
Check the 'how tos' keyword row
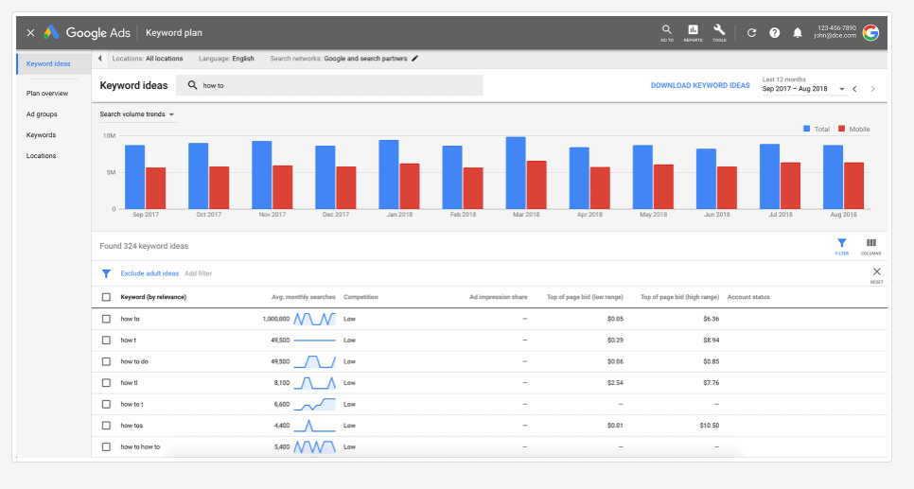coord(106,426)
